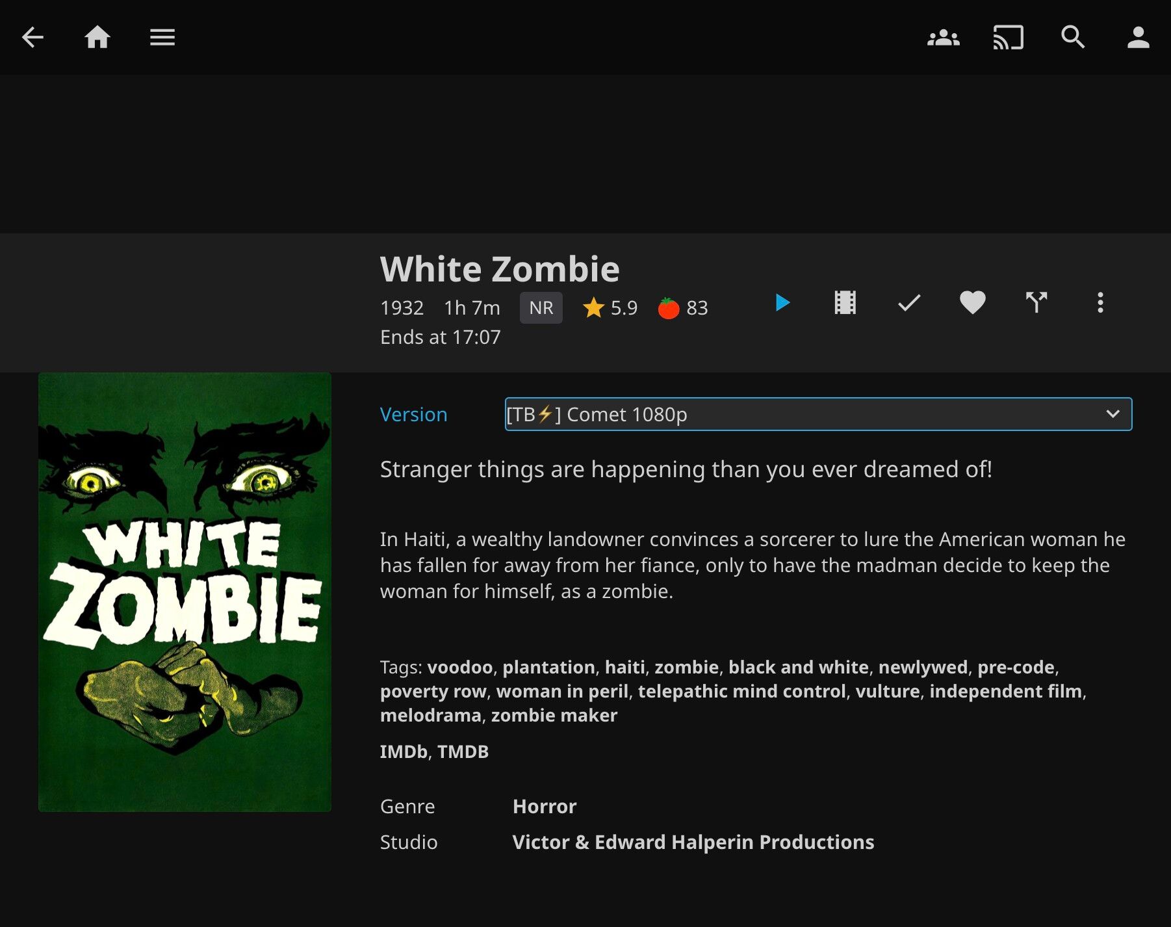This screenshot has width=1171, height=927.
Task: Open the melodrama tag
Action: click(431, 715)
